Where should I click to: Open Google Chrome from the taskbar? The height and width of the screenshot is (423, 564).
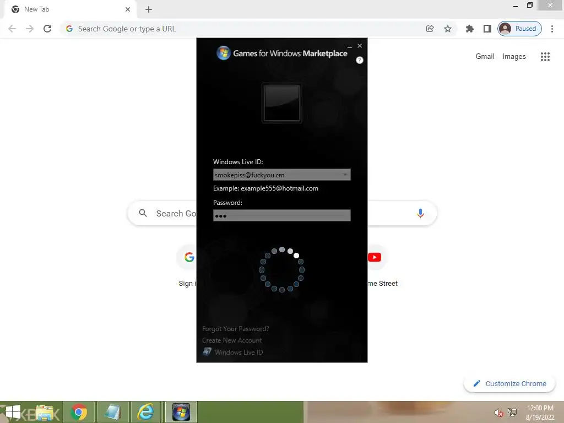coord(79,412)
